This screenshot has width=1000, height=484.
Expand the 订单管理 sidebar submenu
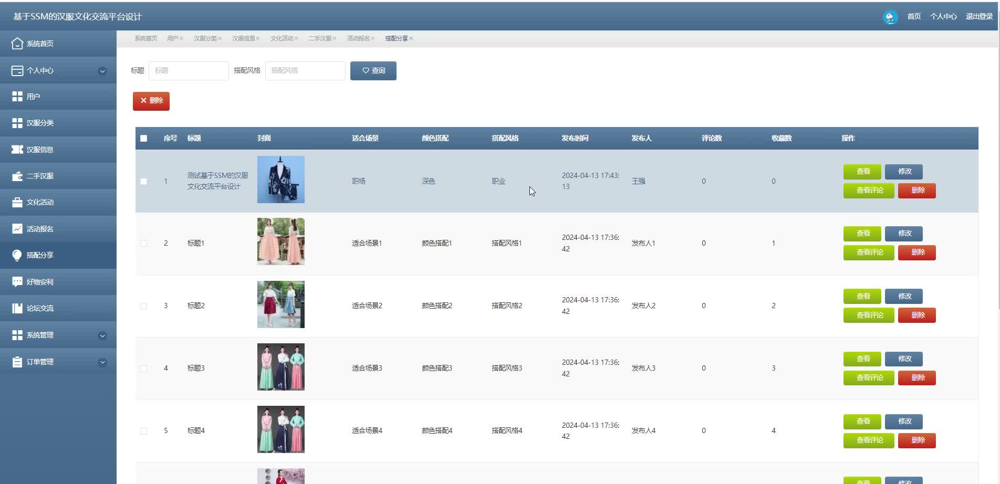click(102, 362)
